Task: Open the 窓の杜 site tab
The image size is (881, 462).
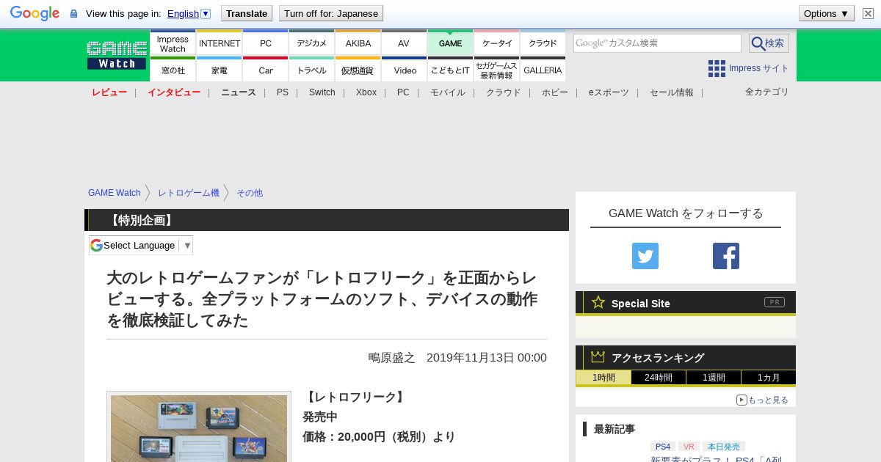Action: coord(173,70)
